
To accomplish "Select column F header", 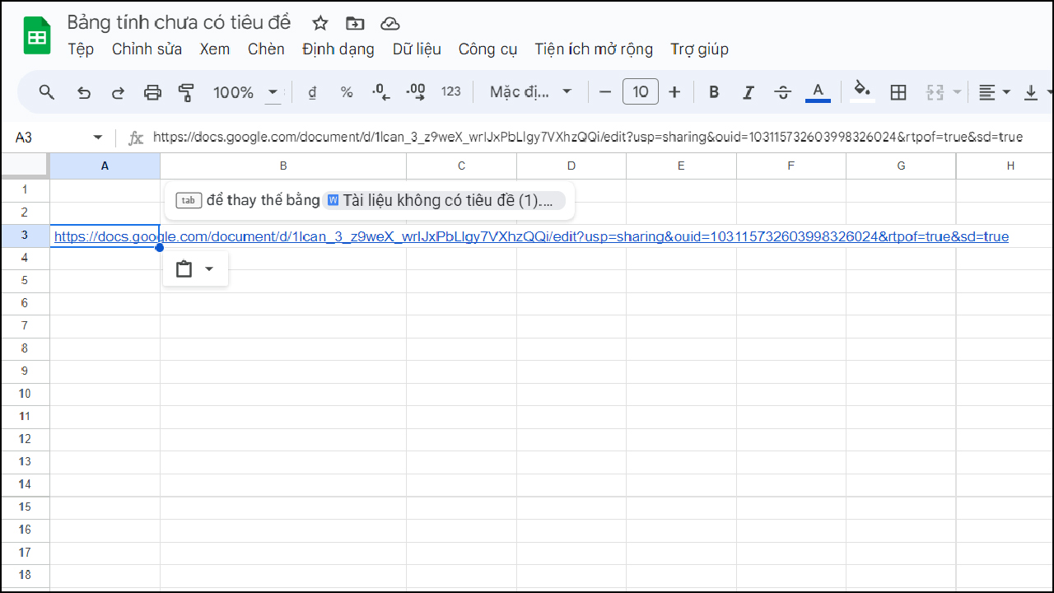I will pyautogui.click(x=790, y=166).
